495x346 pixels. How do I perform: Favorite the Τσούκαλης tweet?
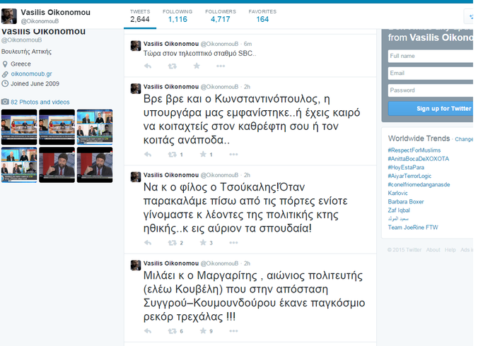tap(203, 242)
